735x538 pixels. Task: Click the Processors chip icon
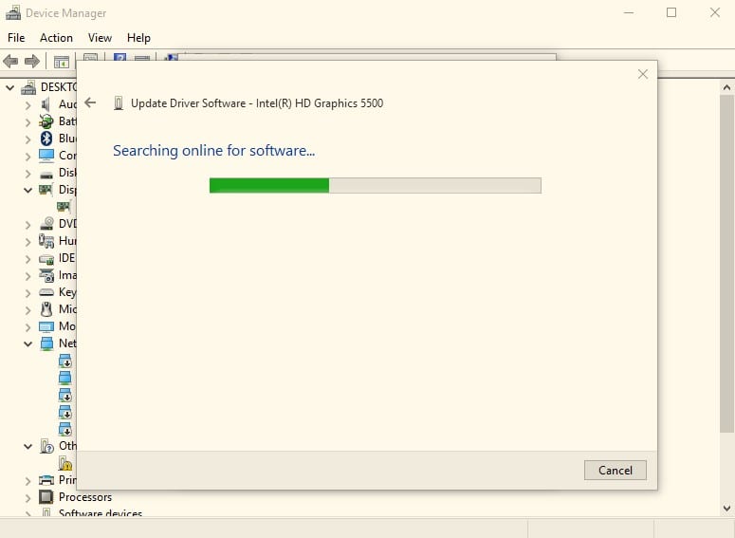coord(46,497)
